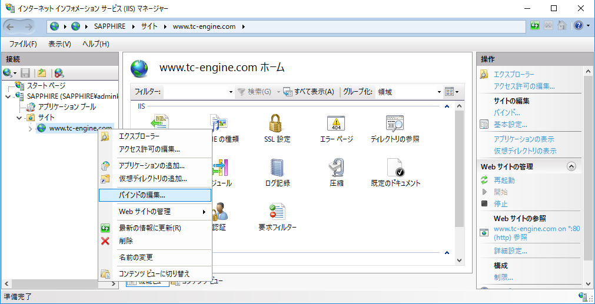Choose 仮想ディレクトリの追加... in context menu
Image resolution: width=595 pixels, height=304 pixels.
coord(155,179)
